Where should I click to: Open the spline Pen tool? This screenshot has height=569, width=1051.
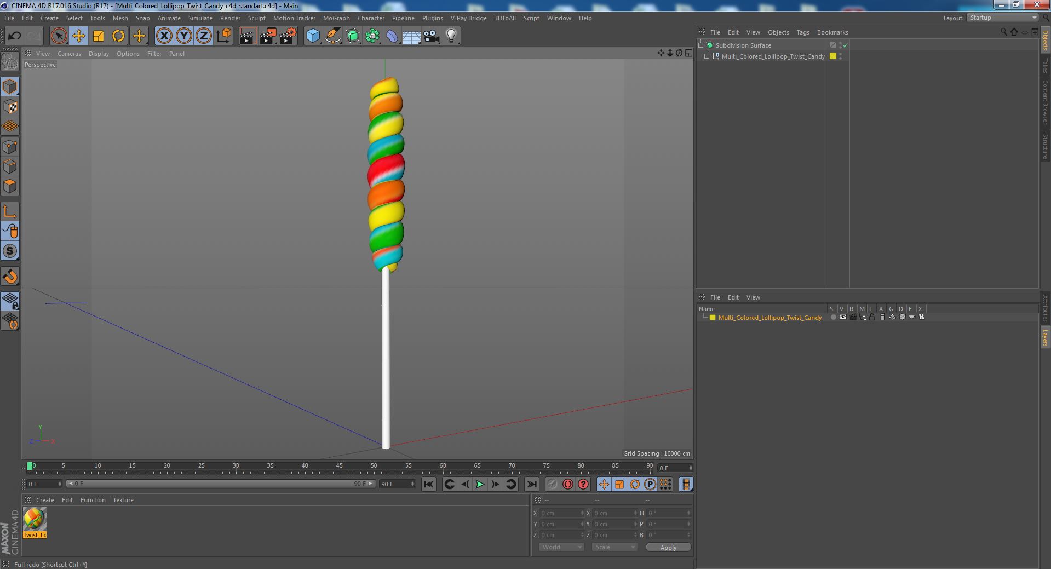coord(333,36)
